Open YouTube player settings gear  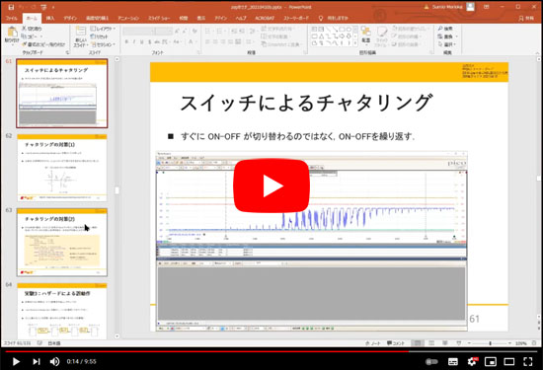coord(472,361)
